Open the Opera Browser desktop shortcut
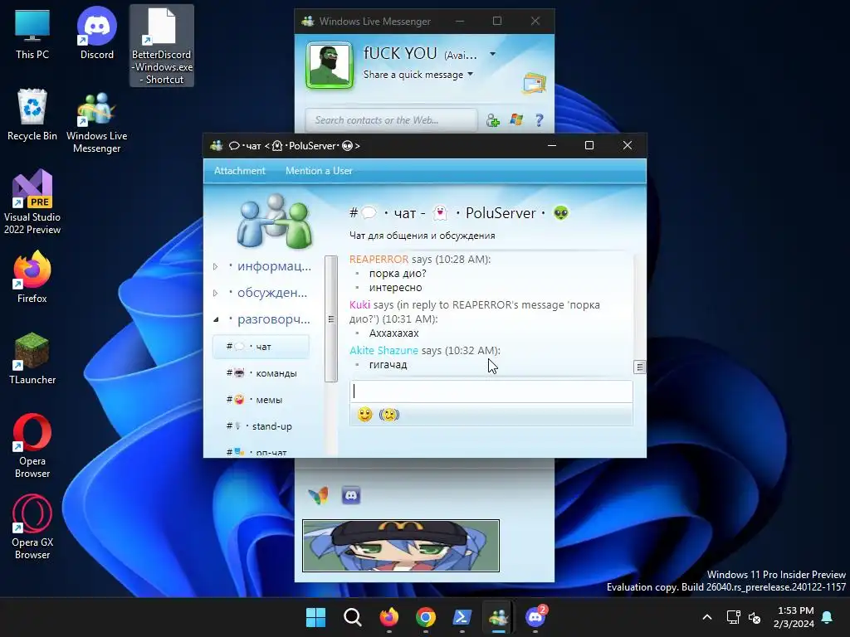Screen dimensions: 850x637 (x=32, y=445)
